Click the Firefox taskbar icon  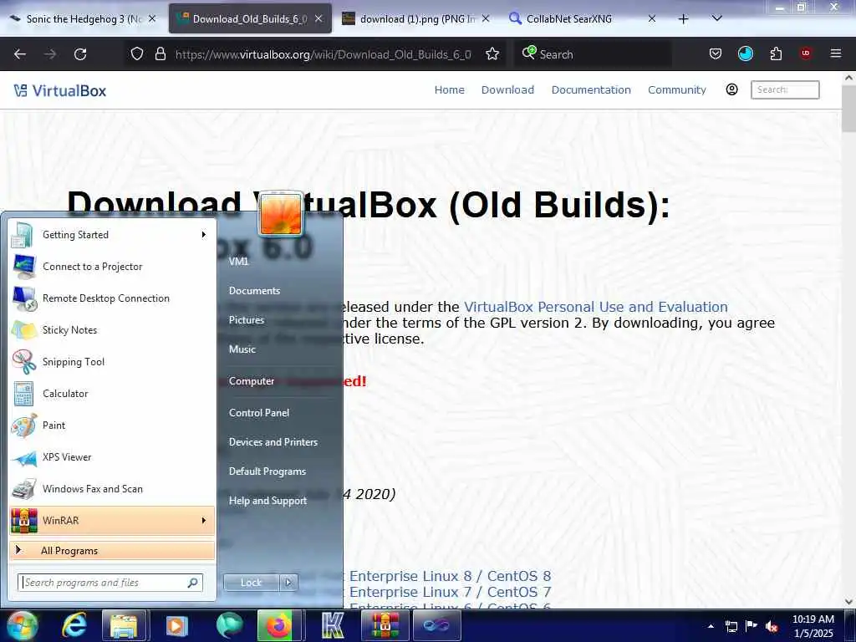pyautogui.click(x=279, y=625)
